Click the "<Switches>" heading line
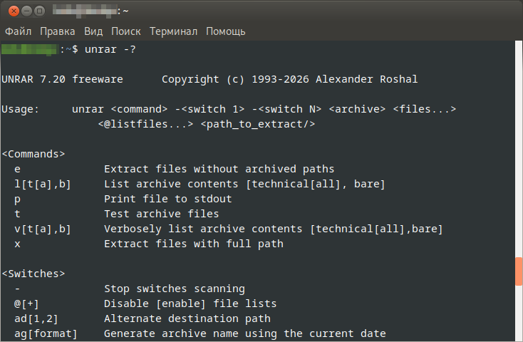 (33, 274)
